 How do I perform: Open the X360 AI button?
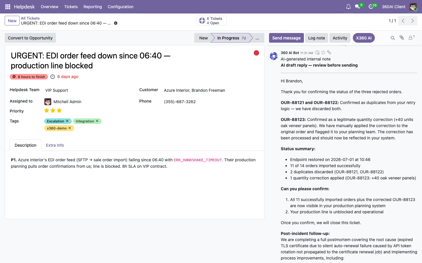pos(364,38)
